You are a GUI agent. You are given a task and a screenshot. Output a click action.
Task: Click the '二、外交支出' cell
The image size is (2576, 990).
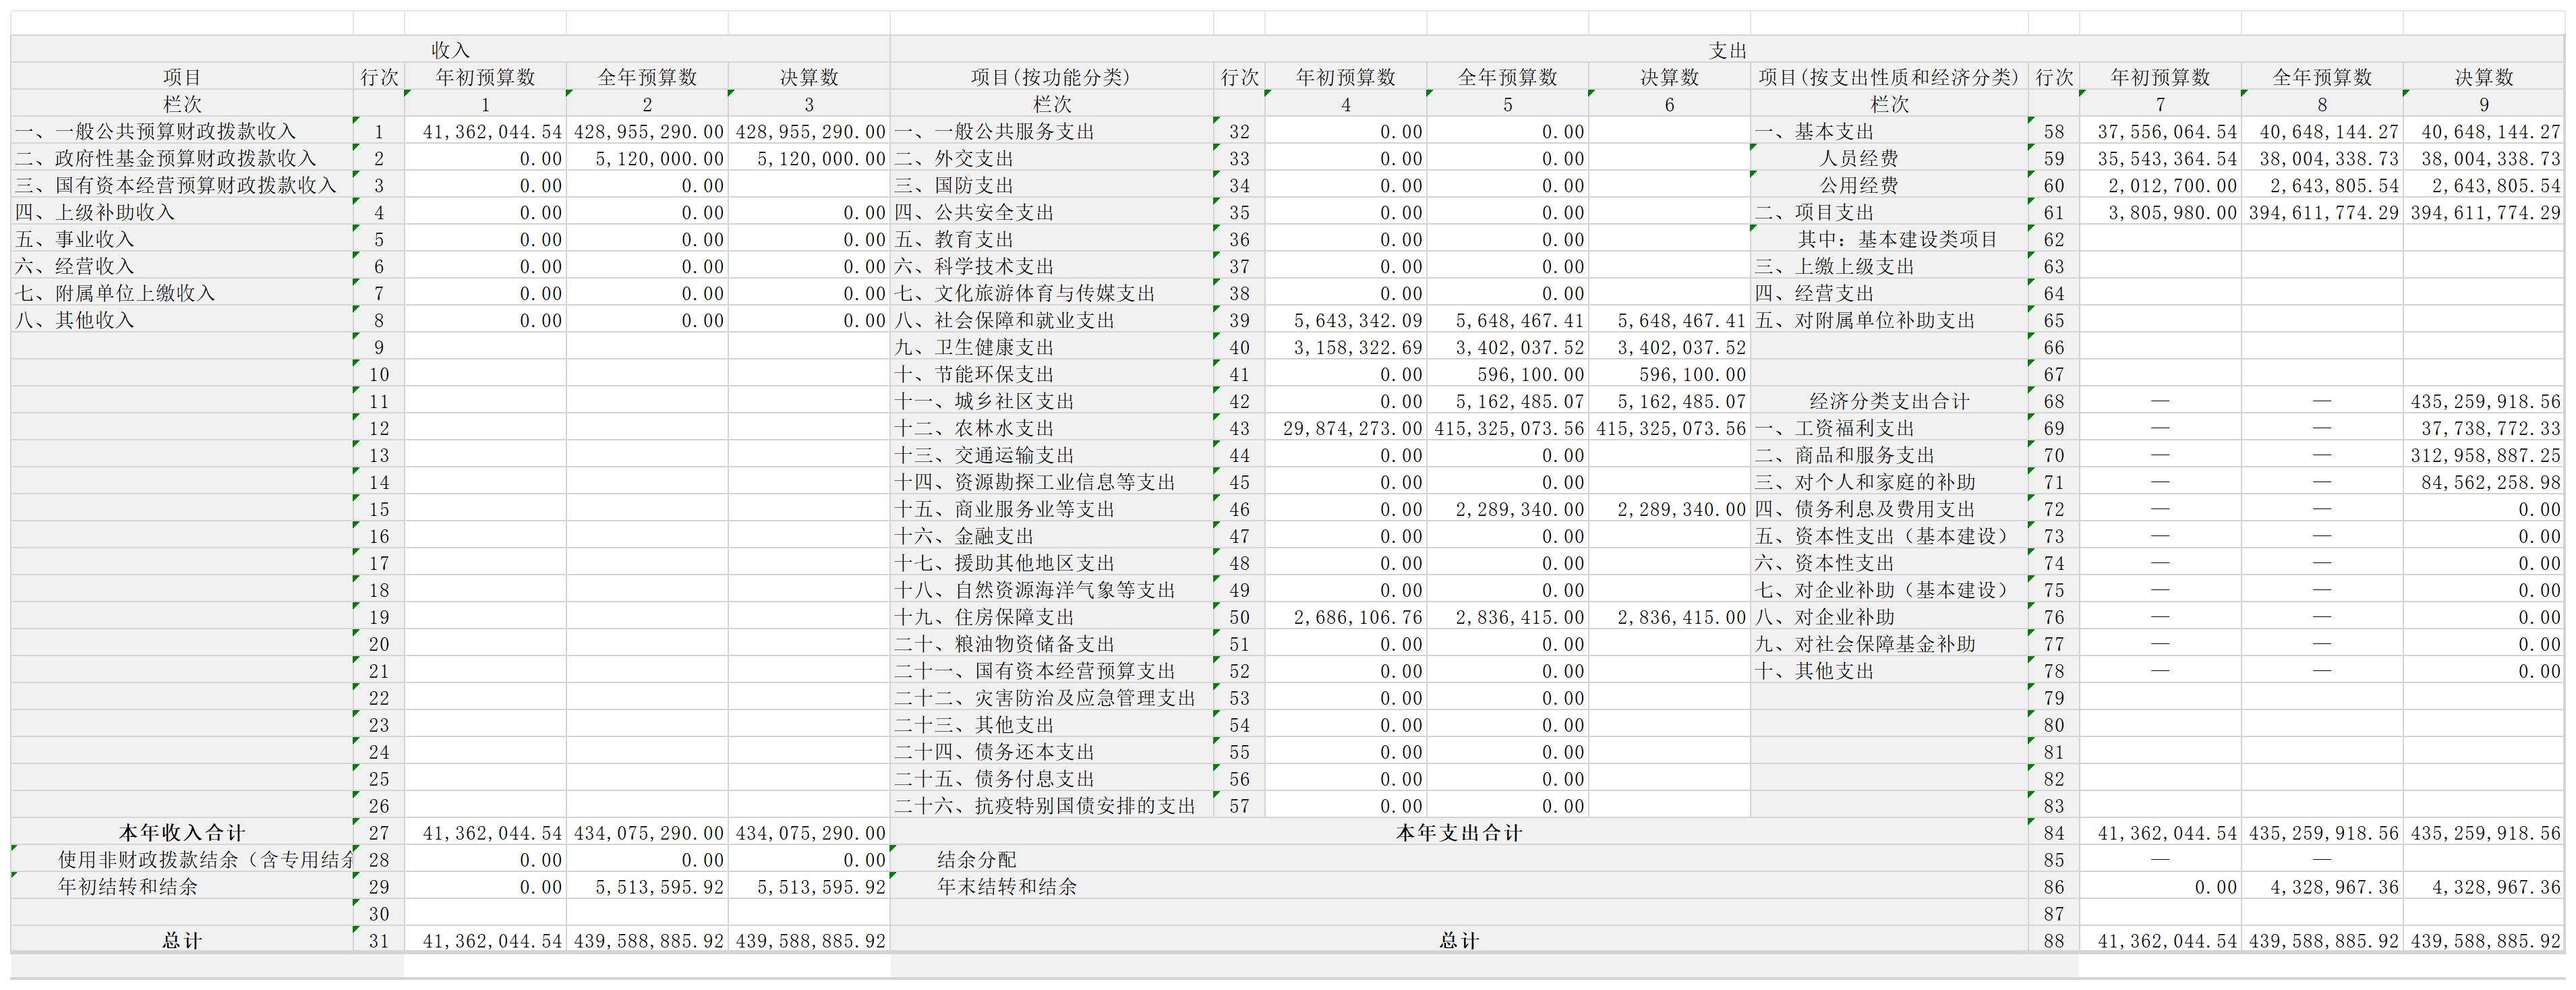click(1051, 158)
